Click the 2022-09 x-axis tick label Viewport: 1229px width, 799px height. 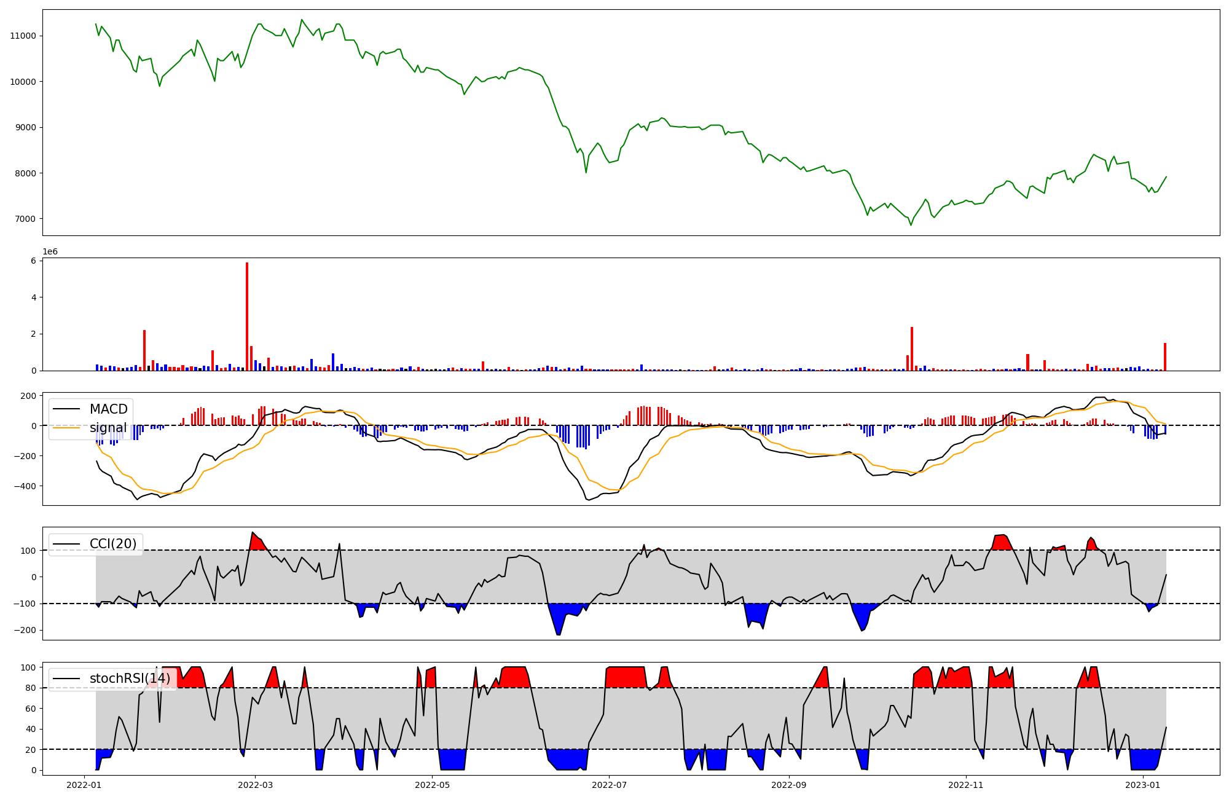(x=788, y=784)
